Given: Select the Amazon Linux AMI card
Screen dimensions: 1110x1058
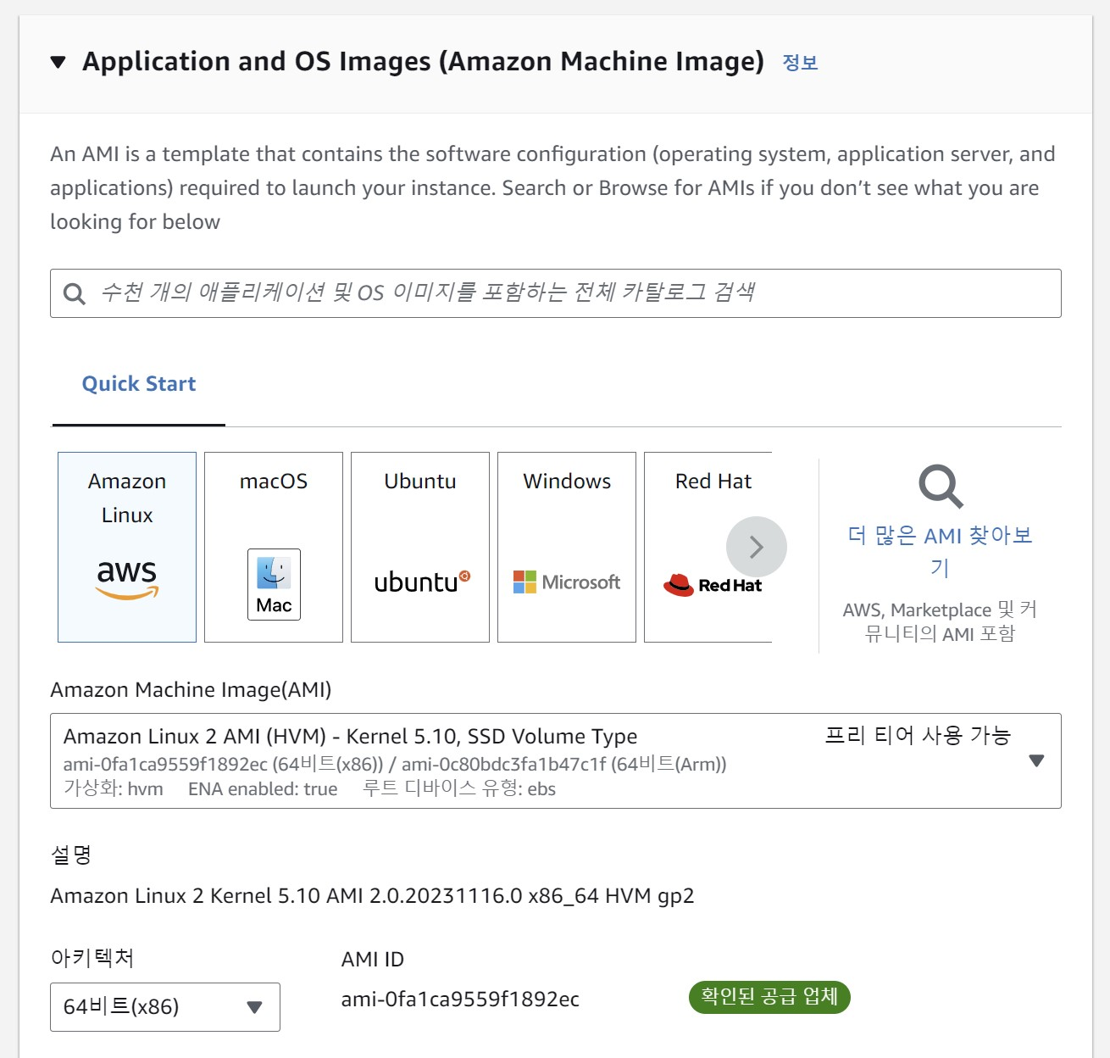Looking at the screenshot, I should pyautogui.click(x=127, y=547).
